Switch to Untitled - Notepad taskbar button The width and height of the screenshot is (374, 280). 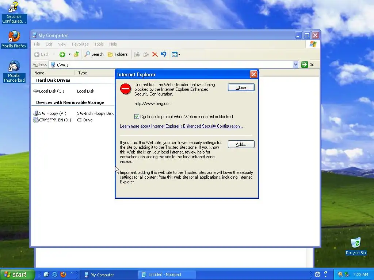167,275
